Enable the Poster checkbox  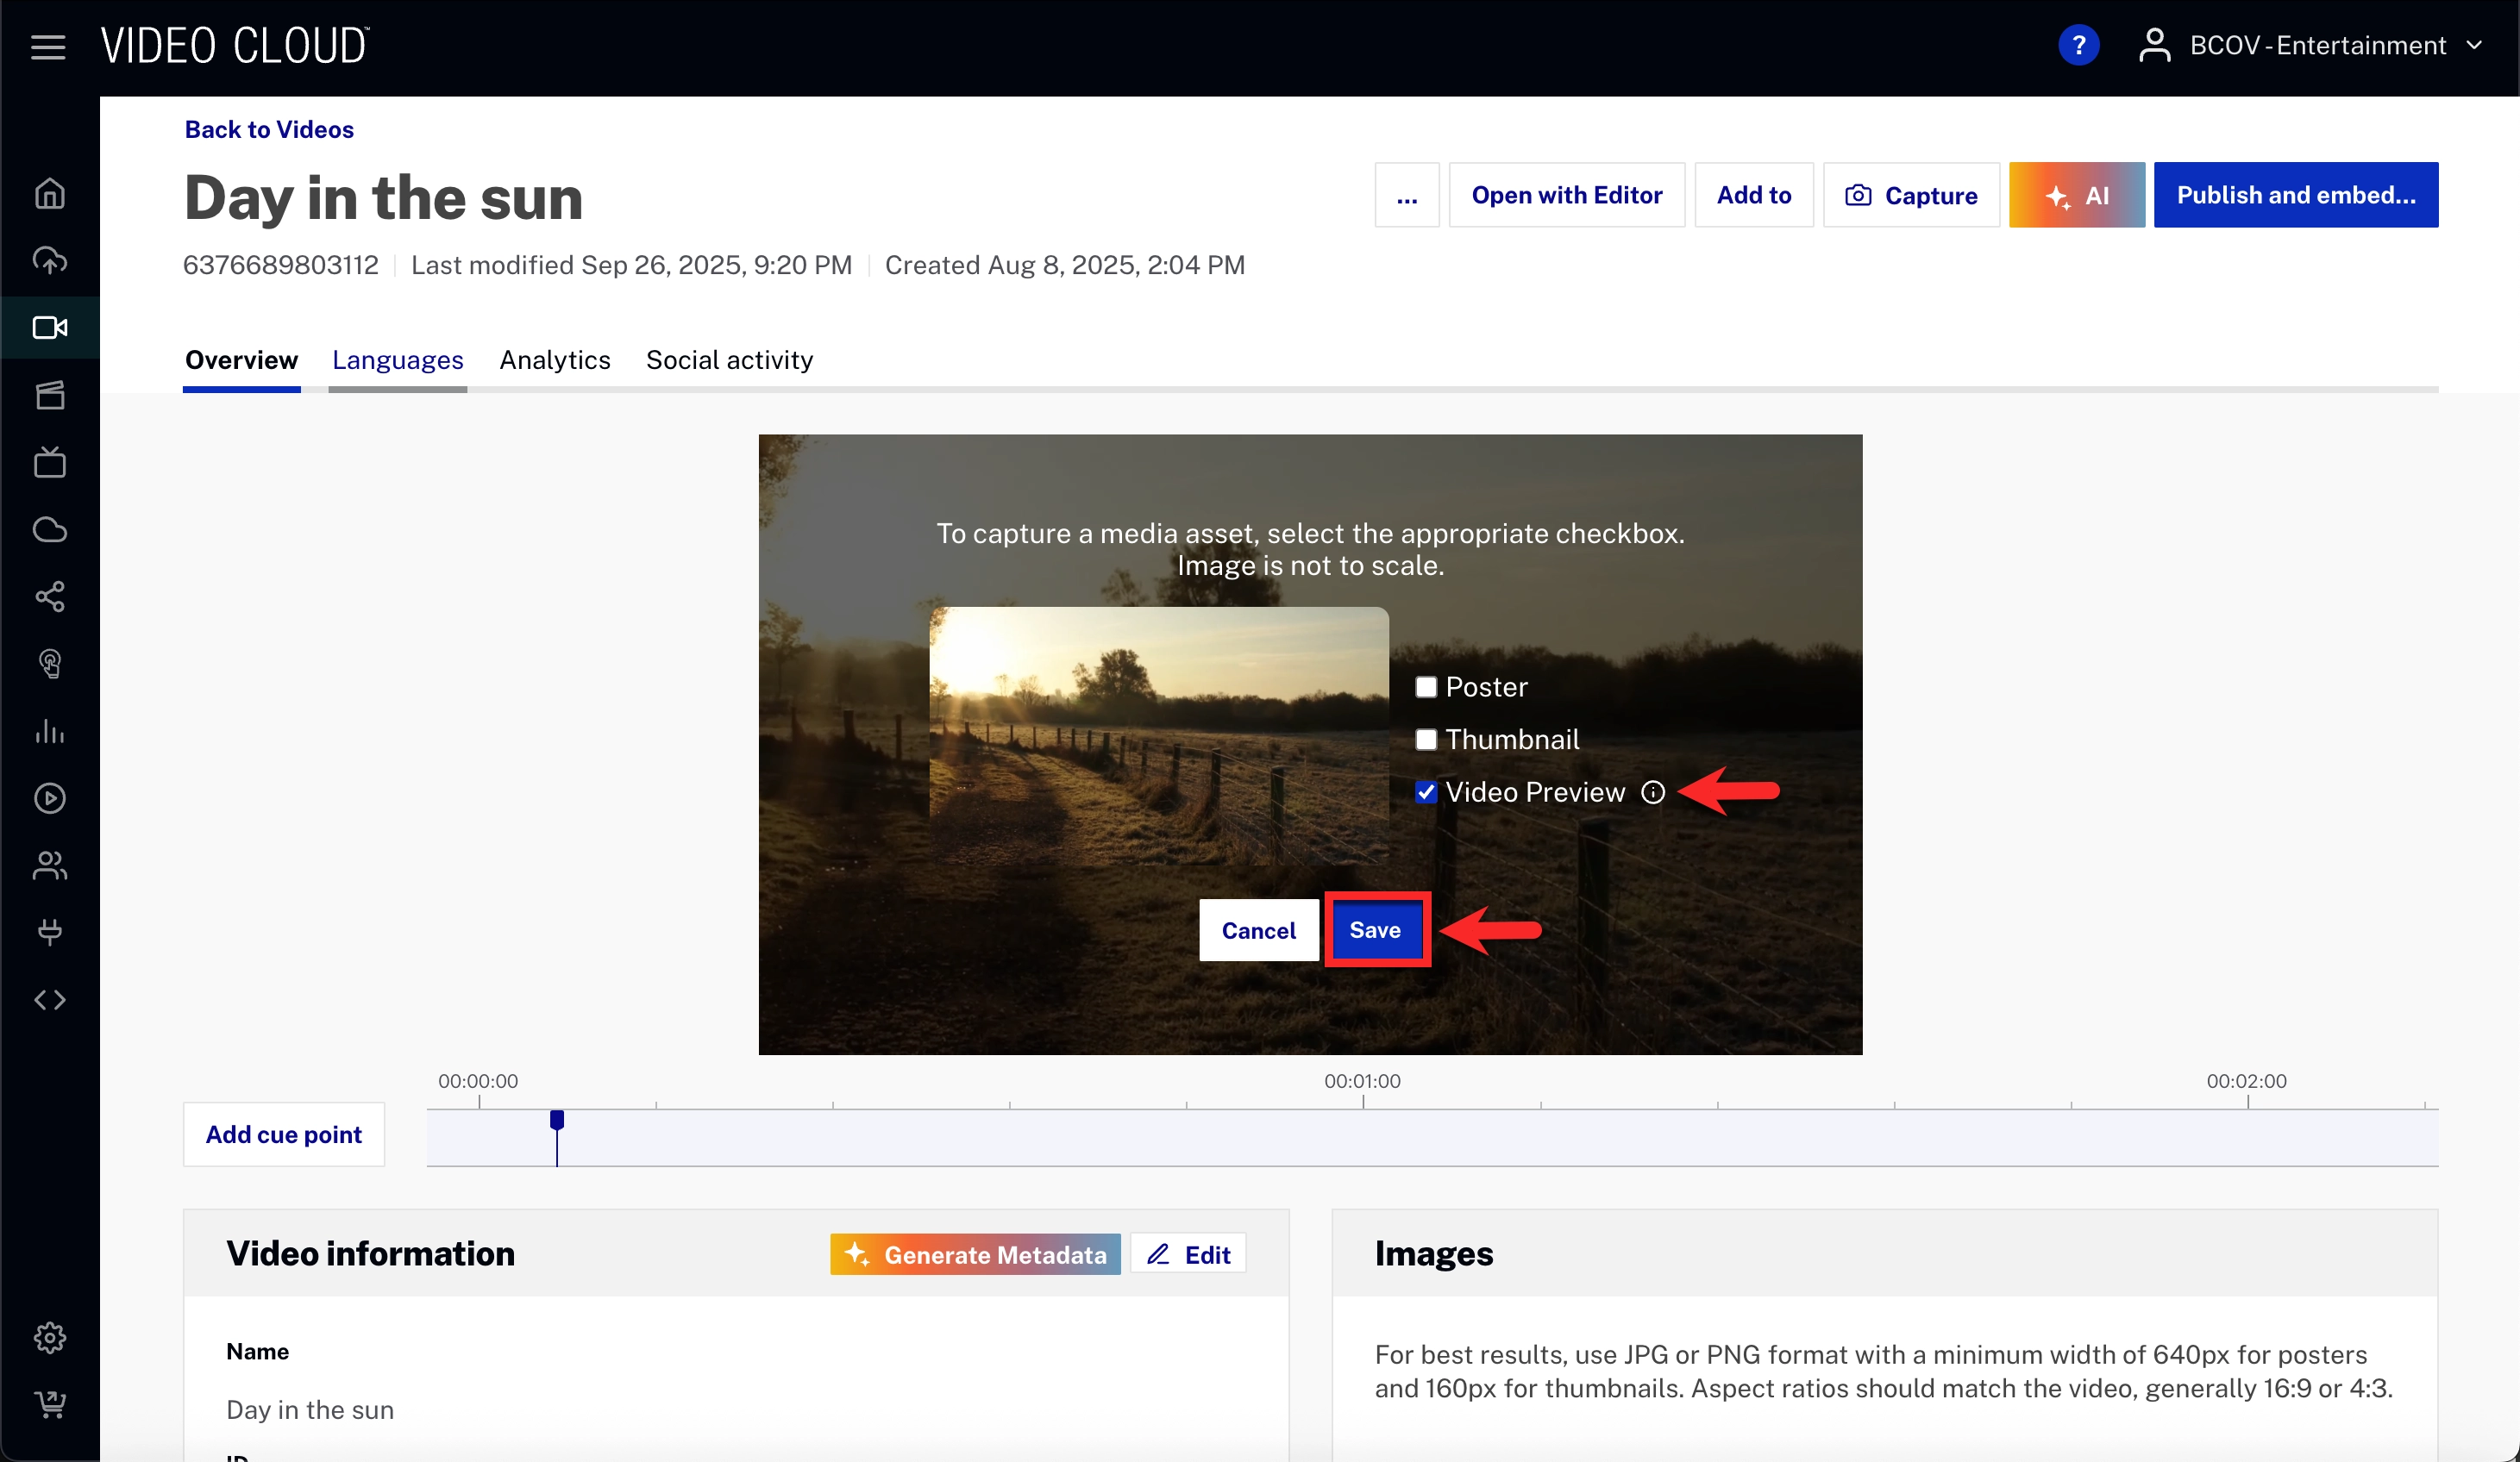point(1426,686)
